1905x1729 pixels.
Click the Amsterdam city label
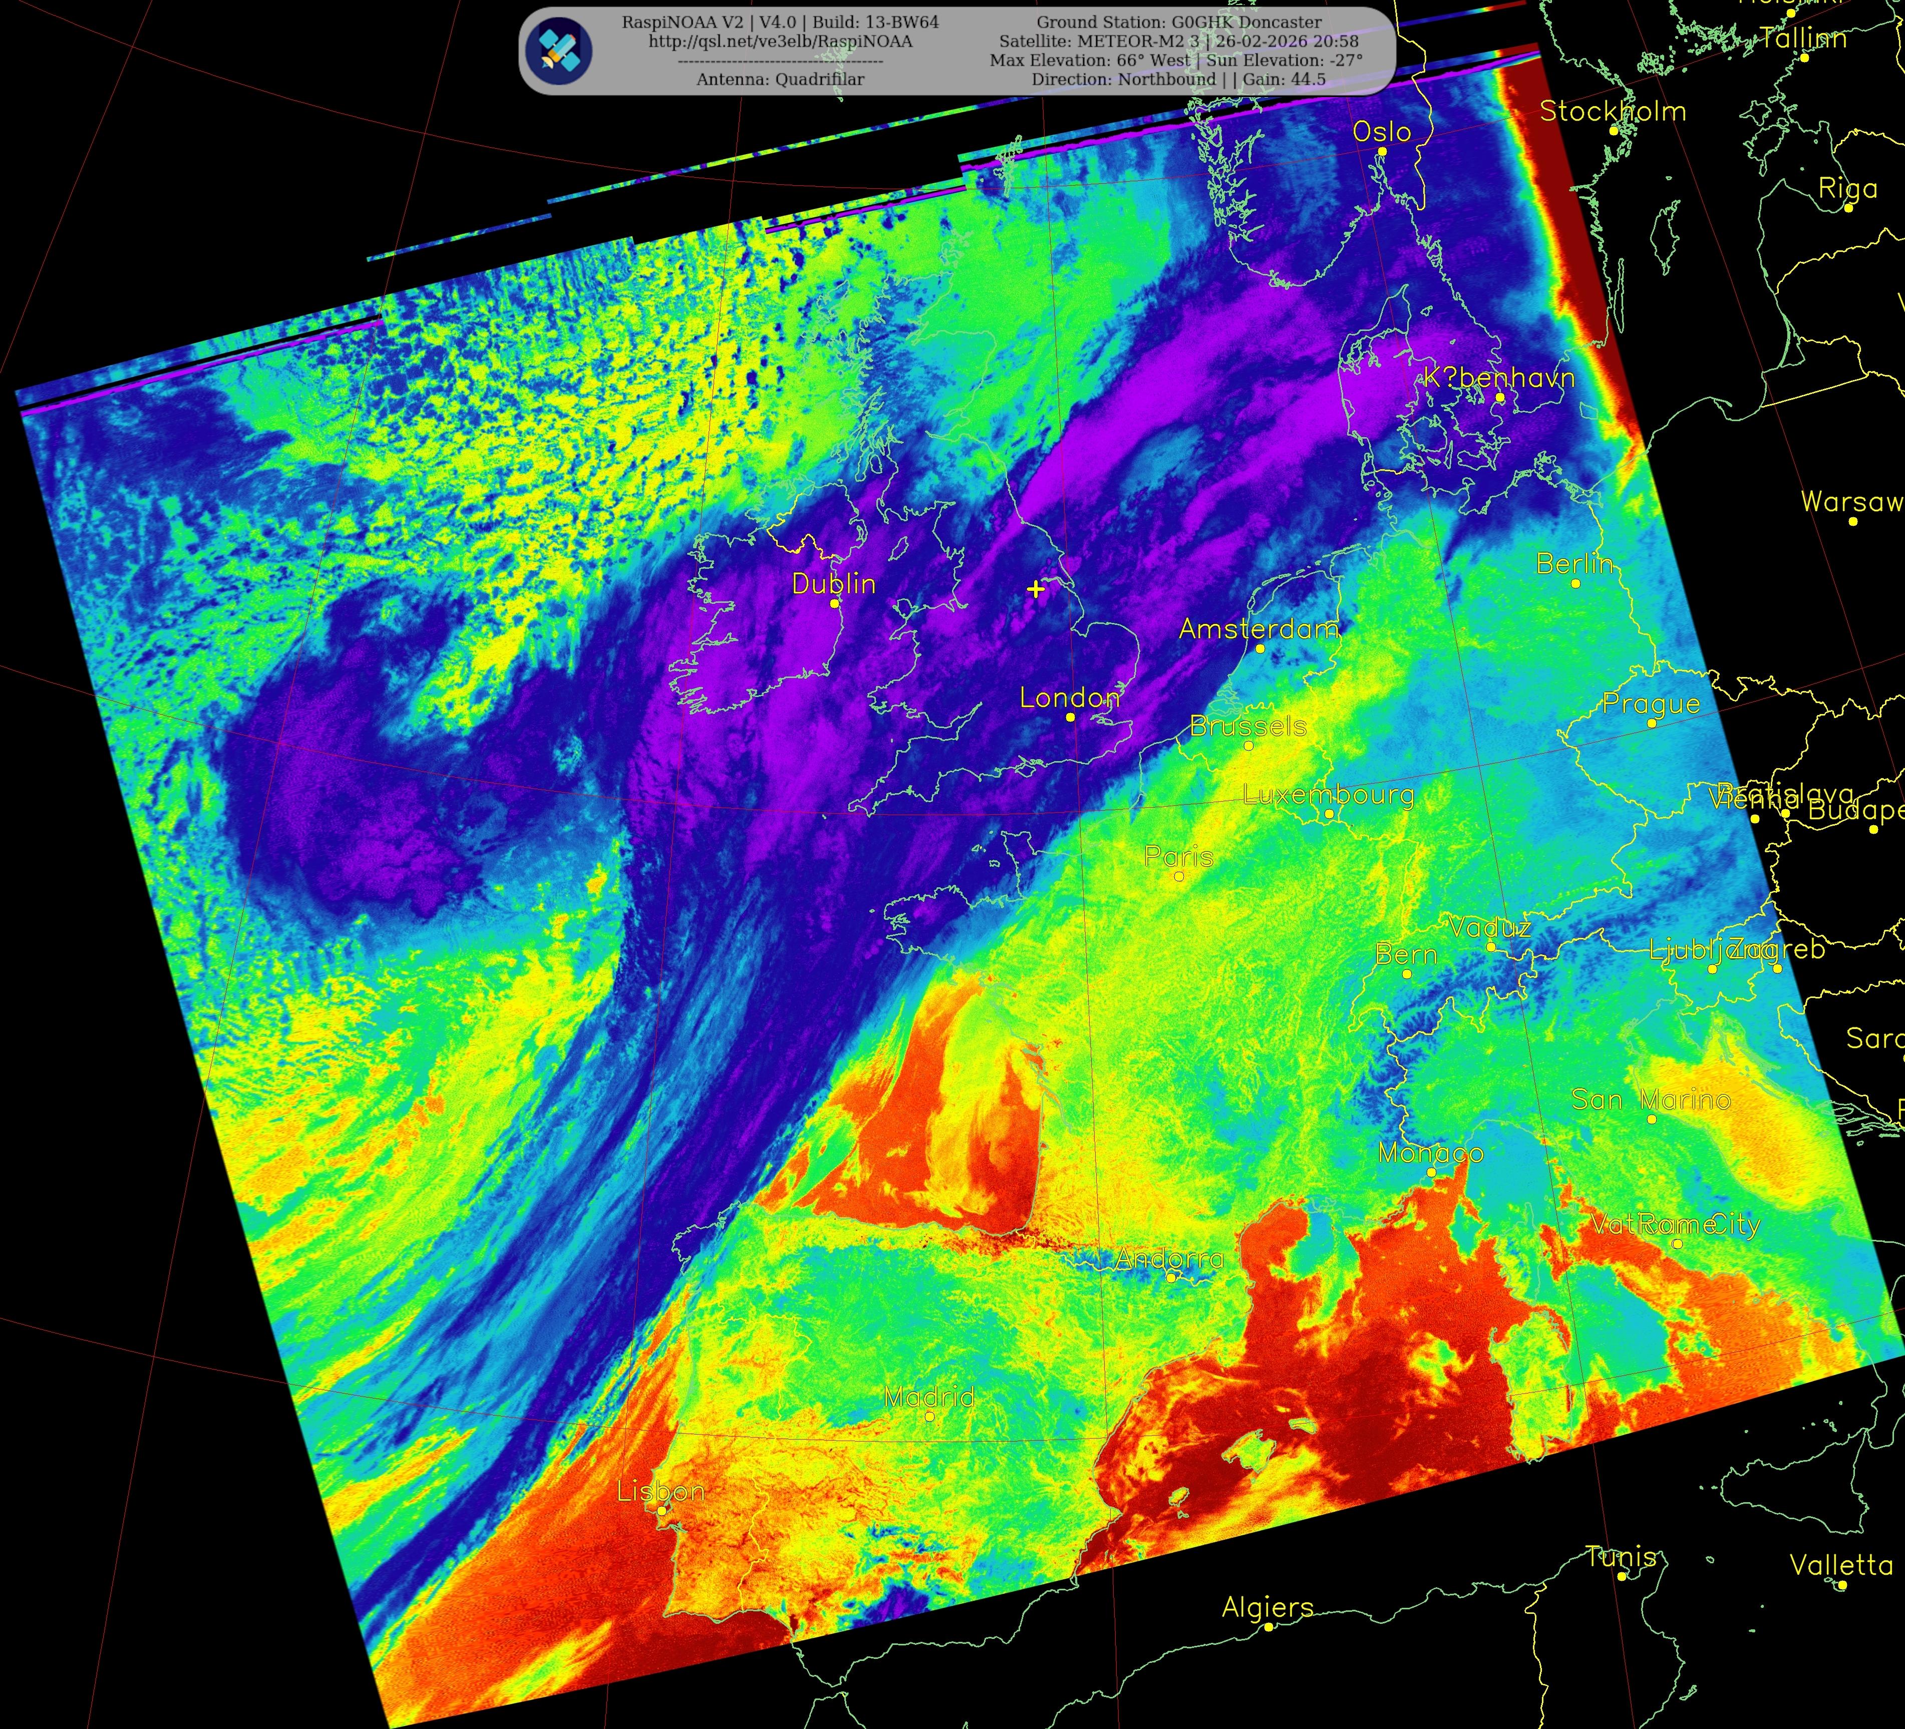point(1258,628)
